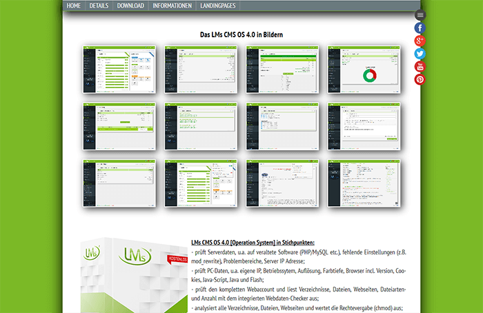Open the LANDINGPAGES menu item

218,6
